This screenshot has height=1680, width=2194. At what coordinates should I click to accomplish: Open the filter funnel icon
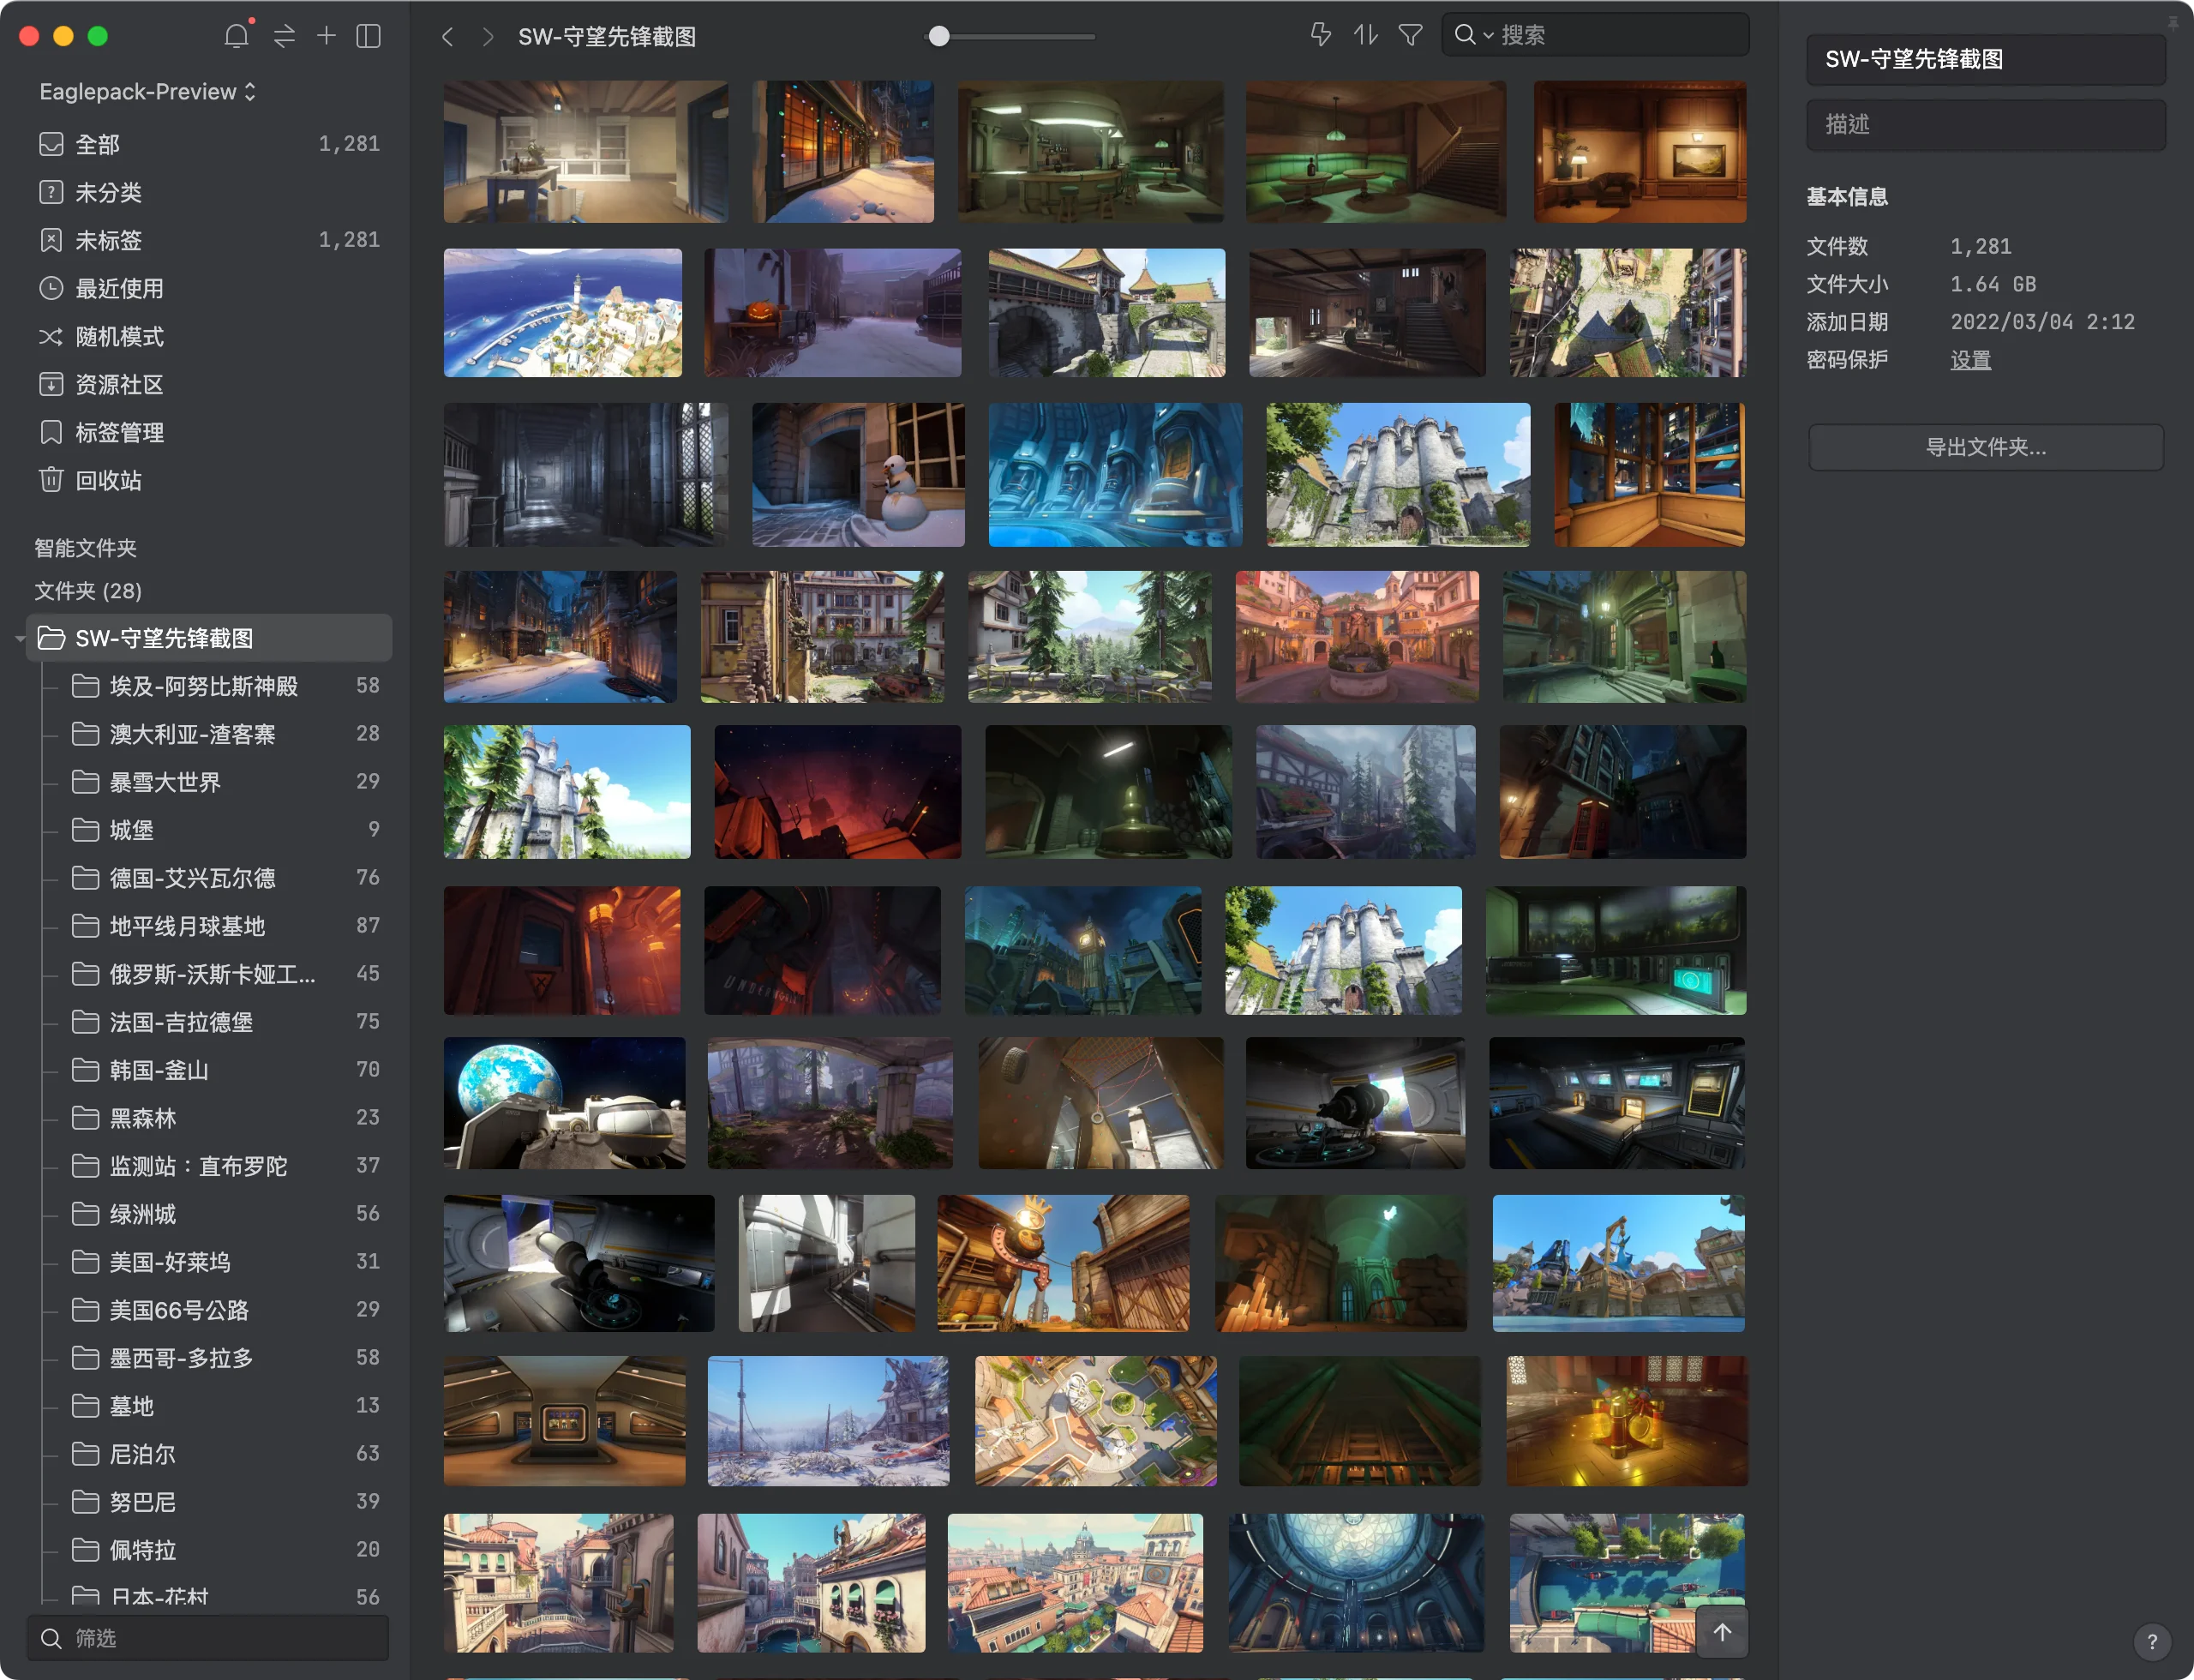coord(1410,35)
